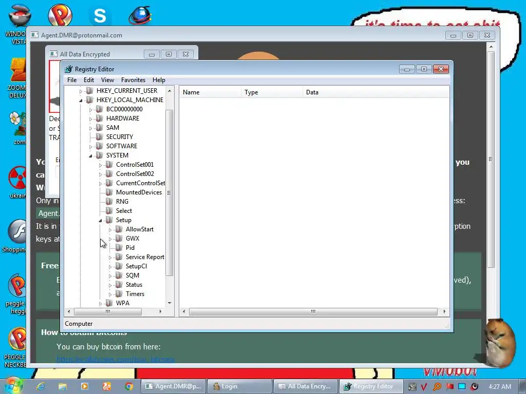Expand the ControlSet002 key
Screen dimensions: 526x394
pos(100,174)
